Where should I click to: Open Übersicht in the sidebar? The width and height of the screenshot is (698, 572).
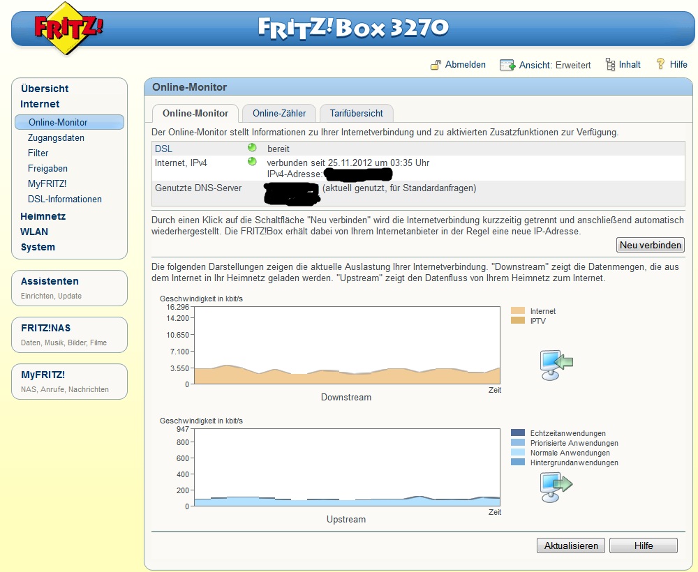coord(45,89)
